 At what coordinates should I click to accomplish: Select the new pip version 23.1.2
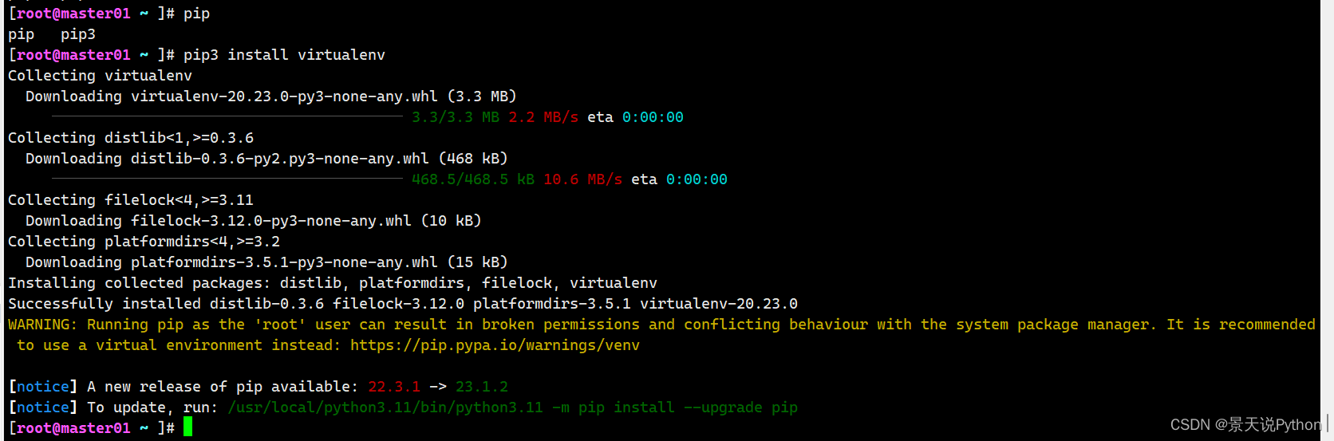[x=482, y=387]
